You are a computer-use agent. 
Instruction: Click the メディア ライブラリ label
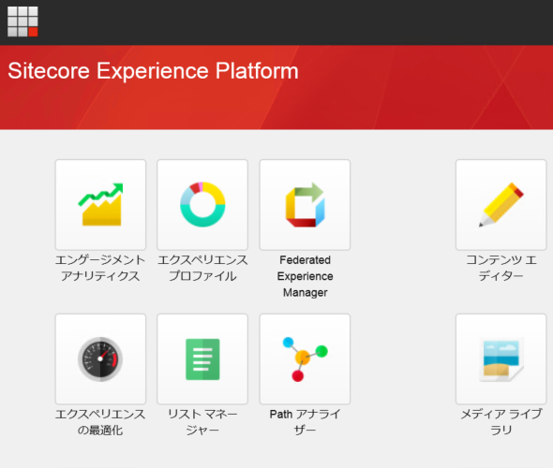[501, 422]
